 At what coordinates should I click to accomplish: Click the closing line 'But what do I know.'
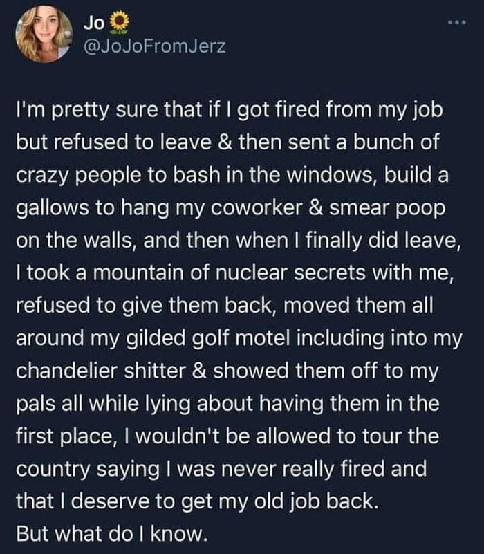(111, 534)
